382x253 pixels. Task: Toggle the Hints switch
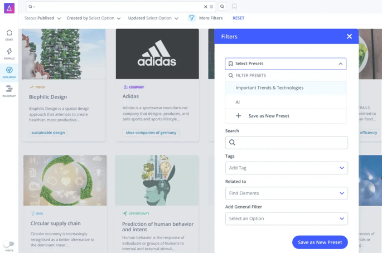(x=8, y=244)
